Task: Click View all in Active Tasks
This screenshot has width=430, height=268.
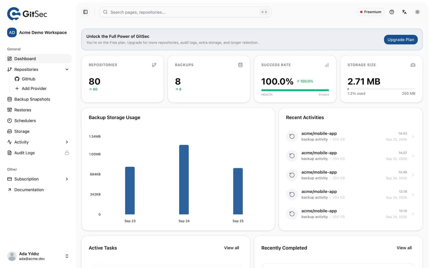Action: tap(232, 248)
